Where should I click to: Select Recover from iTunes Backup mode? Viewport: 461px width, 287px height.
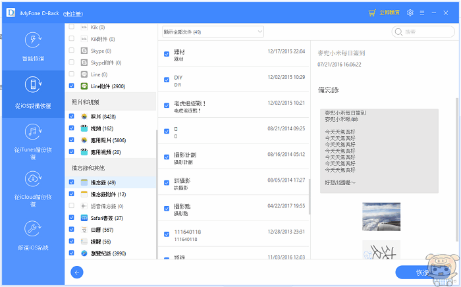(32, 137)
